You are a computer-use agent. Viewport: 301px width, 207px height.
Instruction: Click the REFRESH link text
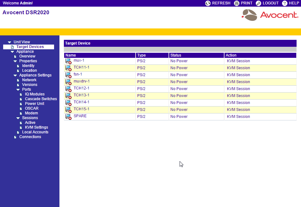(x=221, y=3)
